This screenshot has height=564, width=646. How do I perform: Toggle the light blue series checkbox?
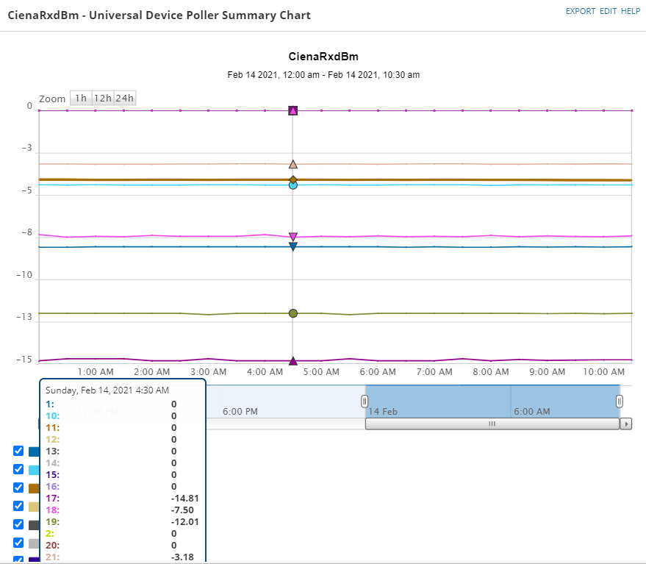pyautogui.click(x=18, y=469)
